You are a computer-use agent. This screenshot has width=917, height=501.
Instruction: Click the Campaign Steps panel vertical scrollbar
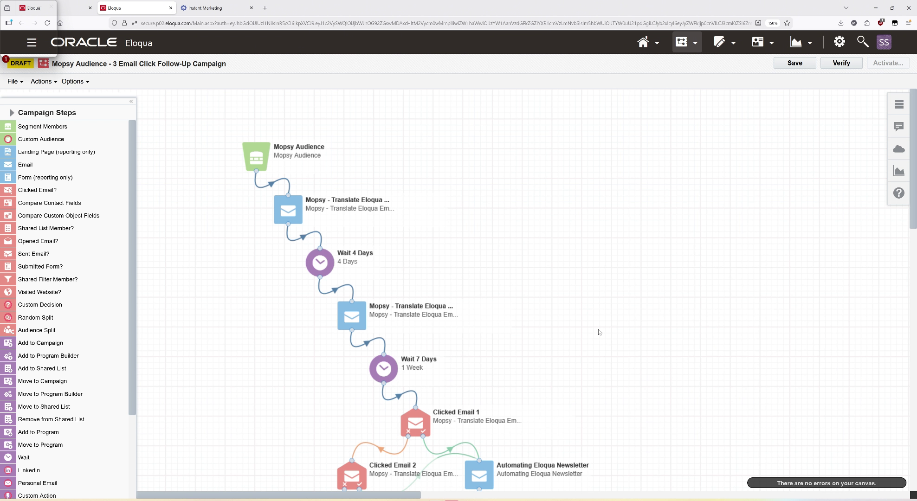pyautogui.click(x=132, y=267)
